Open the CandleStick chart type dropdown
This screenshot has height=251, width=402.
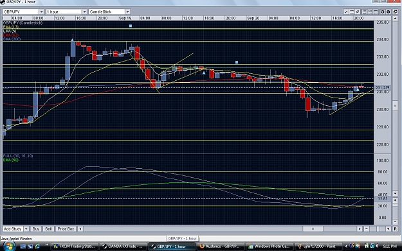127,12
